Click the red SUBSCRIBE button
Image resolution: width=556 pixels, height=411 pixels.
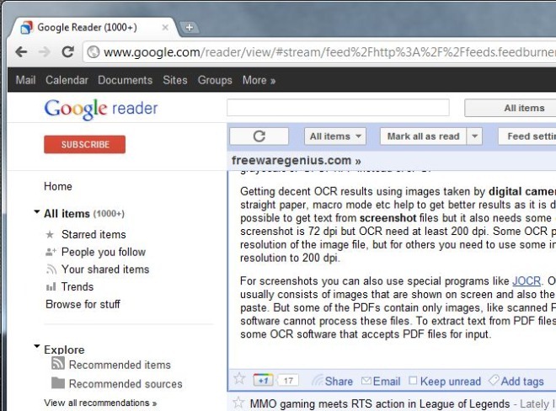(85, 144)
